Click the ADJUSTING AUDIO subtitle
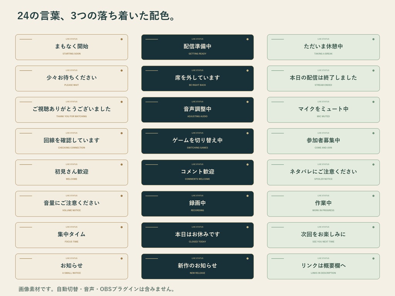Viewport: 395px width, 296px height. pyautogui.click(x=197, y=116)
